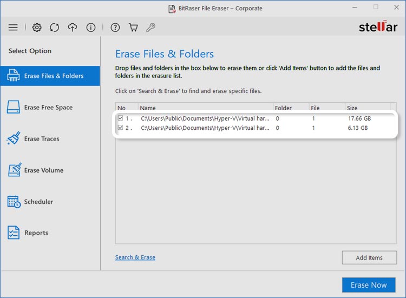
Task: Click the Size column header
Action: pos(368,108)
